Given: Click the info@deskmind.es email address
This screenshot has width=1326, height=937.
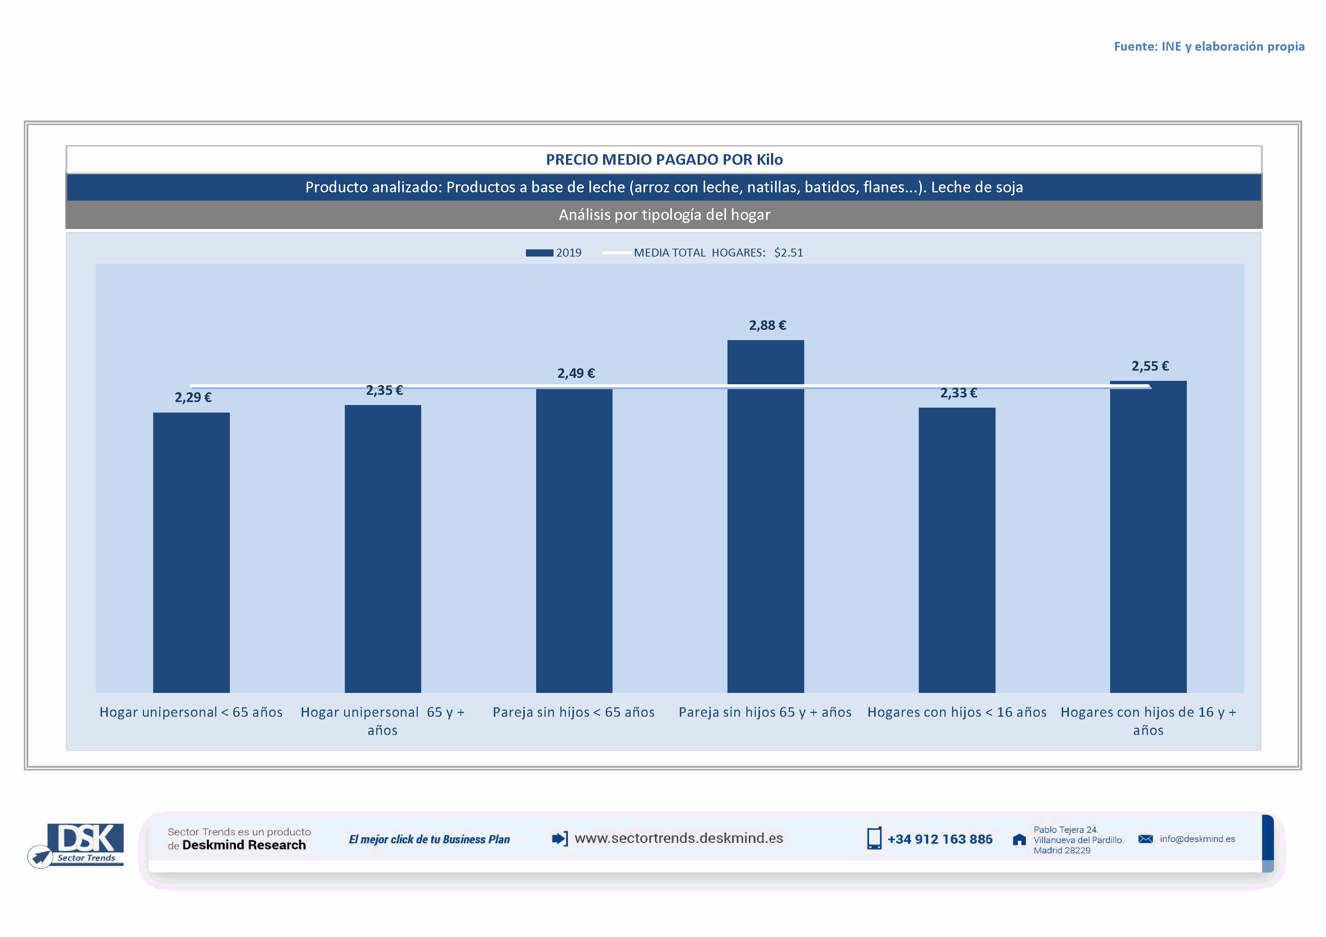Looking at the screenshot, I should (1197, 839).
